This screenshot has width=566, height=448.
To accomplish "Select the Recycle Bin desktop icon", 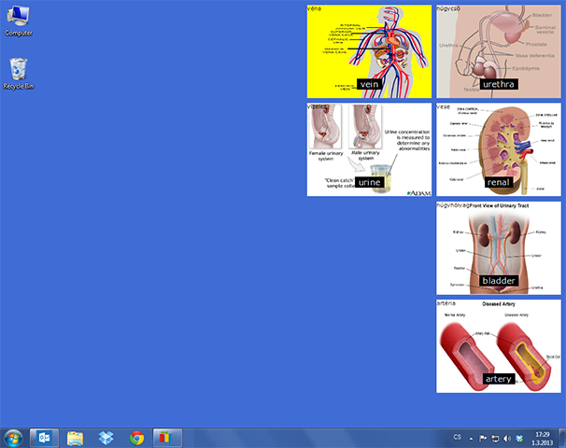I will pyautogui.click(x=19, y=73).
